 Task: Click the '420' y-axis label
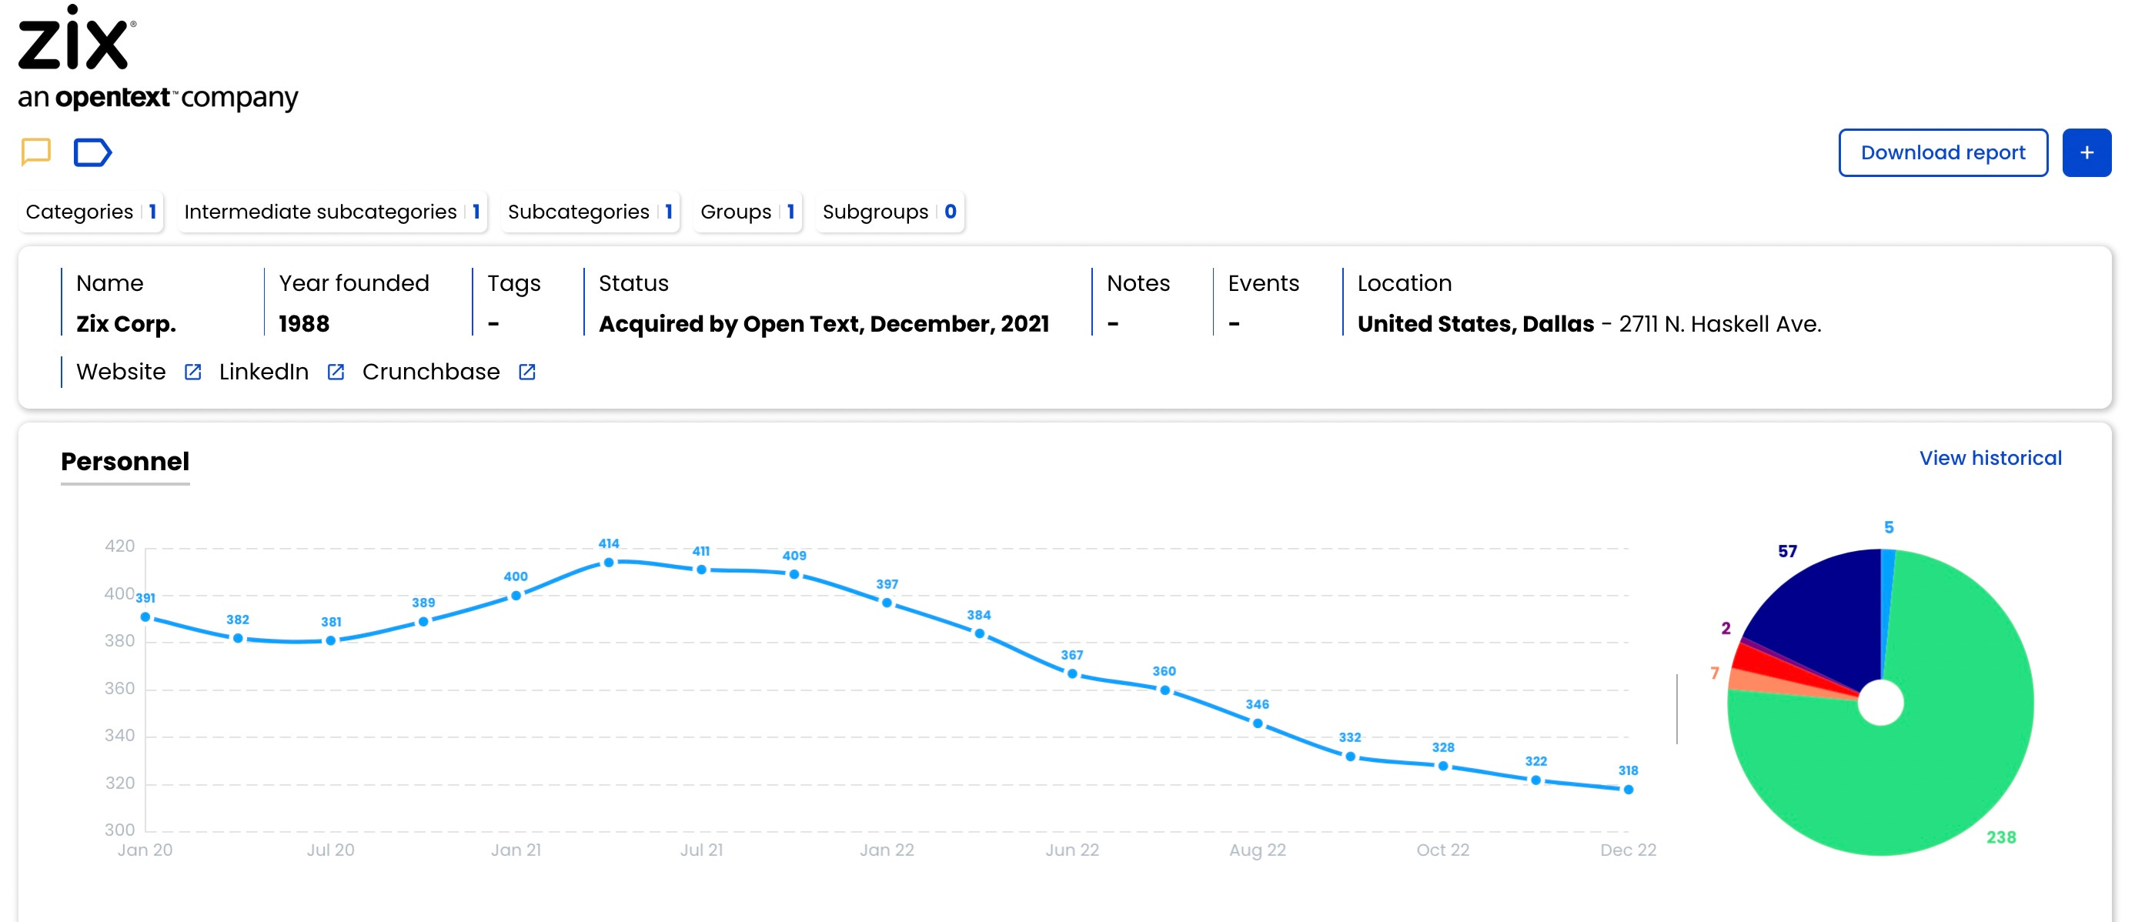coord(119,546)
